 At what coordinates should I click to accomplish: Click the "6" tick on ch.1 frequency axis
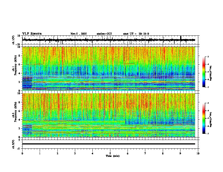pos(19,64)
